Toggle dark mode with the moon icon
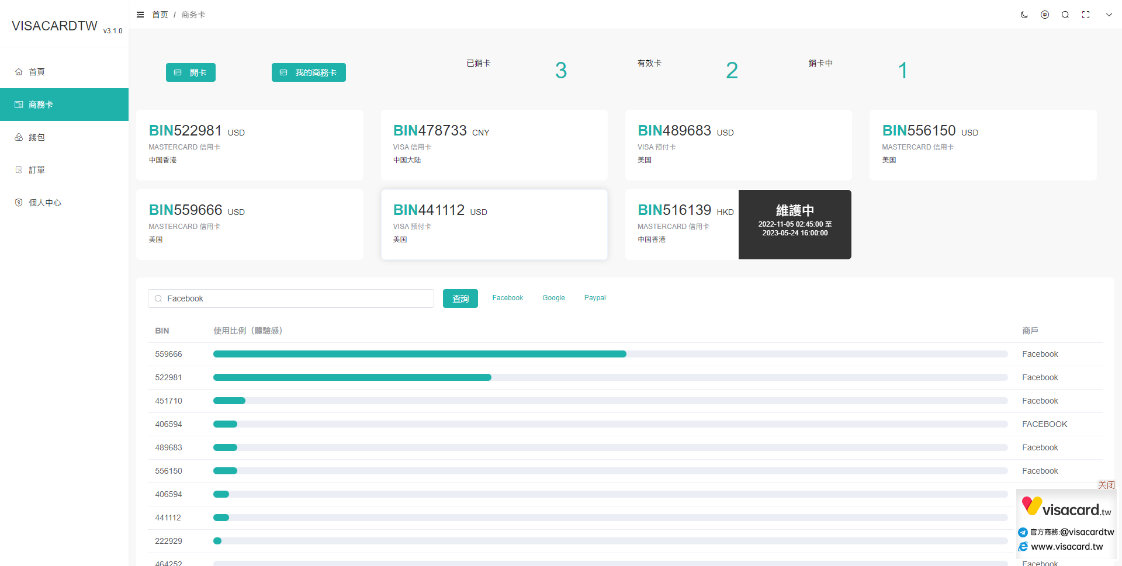 [x=1024, y=15]
